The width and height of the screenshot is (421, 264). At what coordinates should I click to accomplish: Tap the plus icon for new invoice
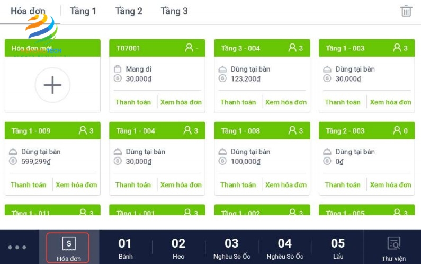[52, 85]
